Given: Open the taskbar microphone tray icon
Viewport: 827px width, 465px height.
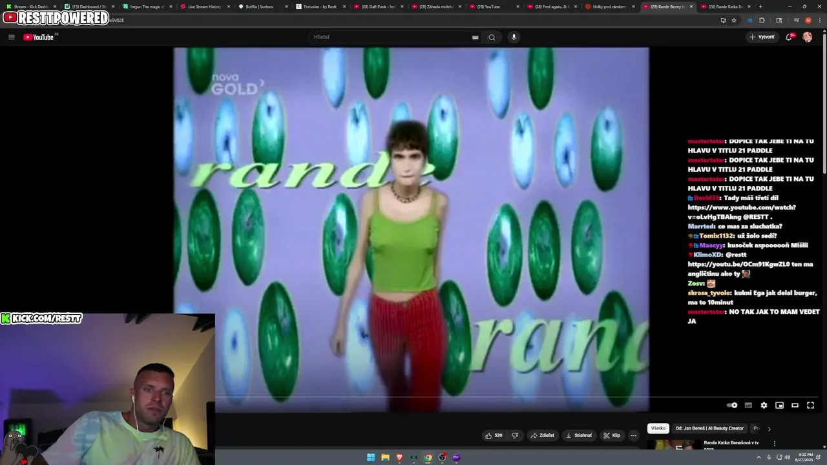Looking at the screenshot, I should tap(768, 457).
